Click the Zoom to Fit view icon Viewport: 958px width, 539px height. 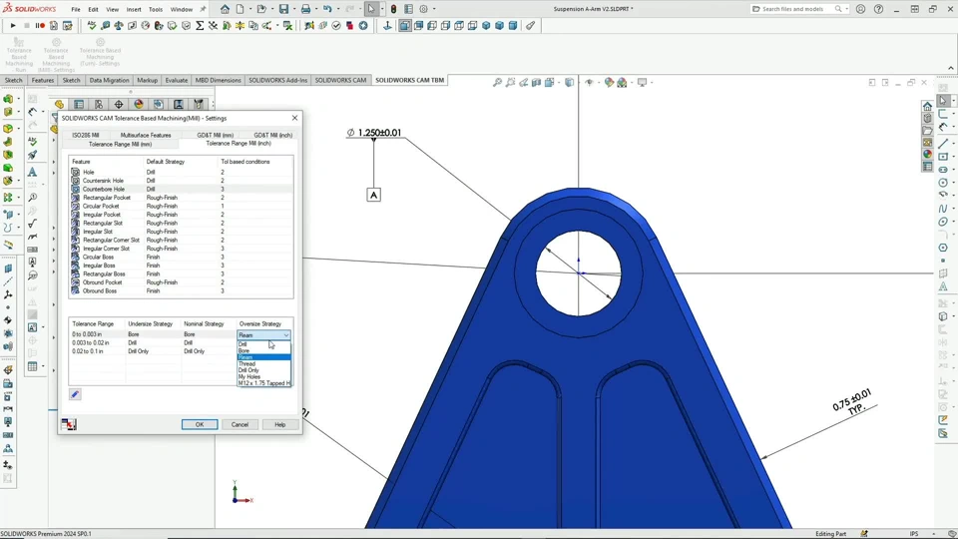pyautogui.click(x=497, y=83)
